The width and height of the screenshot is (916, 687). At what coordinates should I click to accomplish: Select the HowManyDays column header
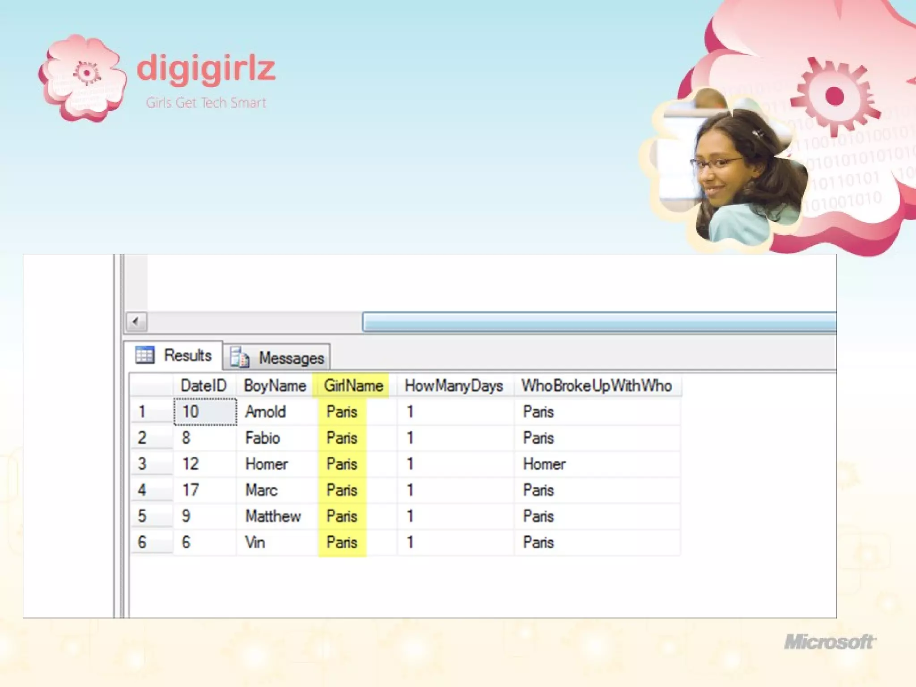pos(454,386)
